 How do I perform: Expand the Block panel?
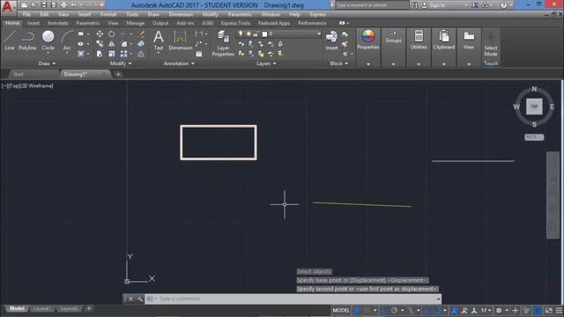339,63
